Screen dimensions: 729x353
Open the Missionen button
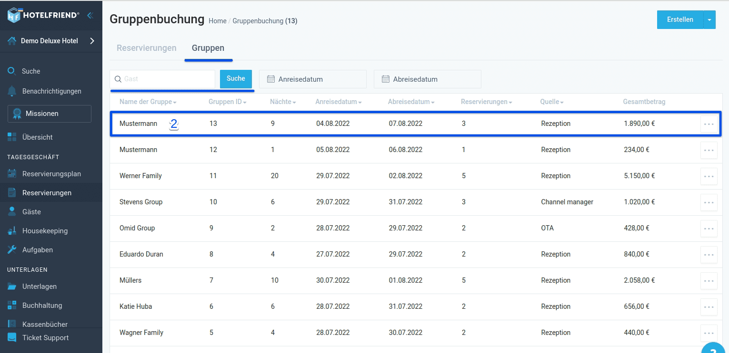point(50,114)
